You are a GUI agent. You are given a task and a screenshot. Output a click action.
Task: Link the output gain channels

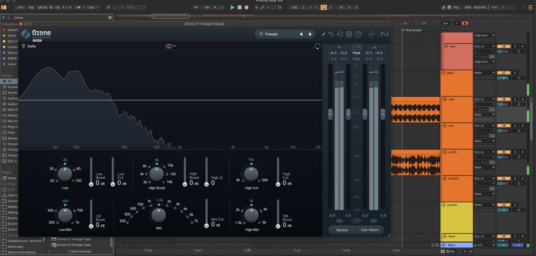click(x=374, y=221)
